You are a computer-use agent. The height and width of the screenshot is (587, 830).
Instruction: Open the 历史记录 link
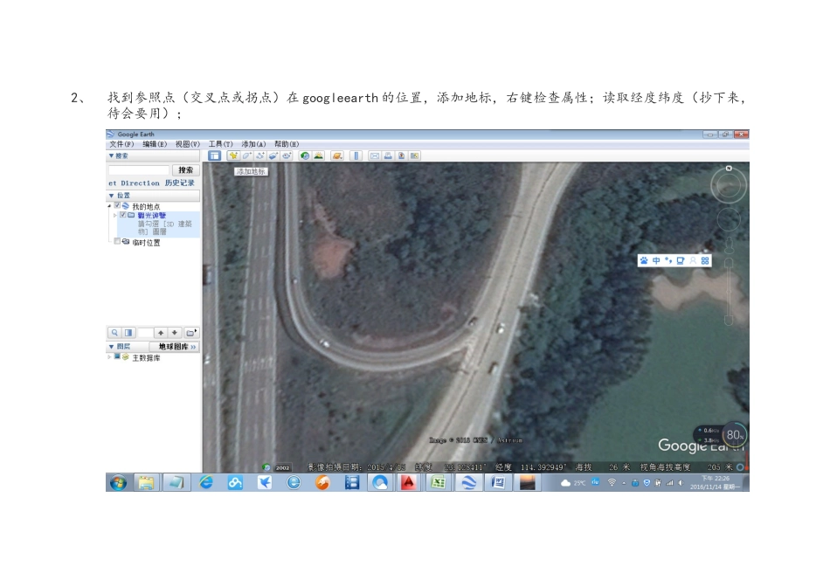point(179,183)
